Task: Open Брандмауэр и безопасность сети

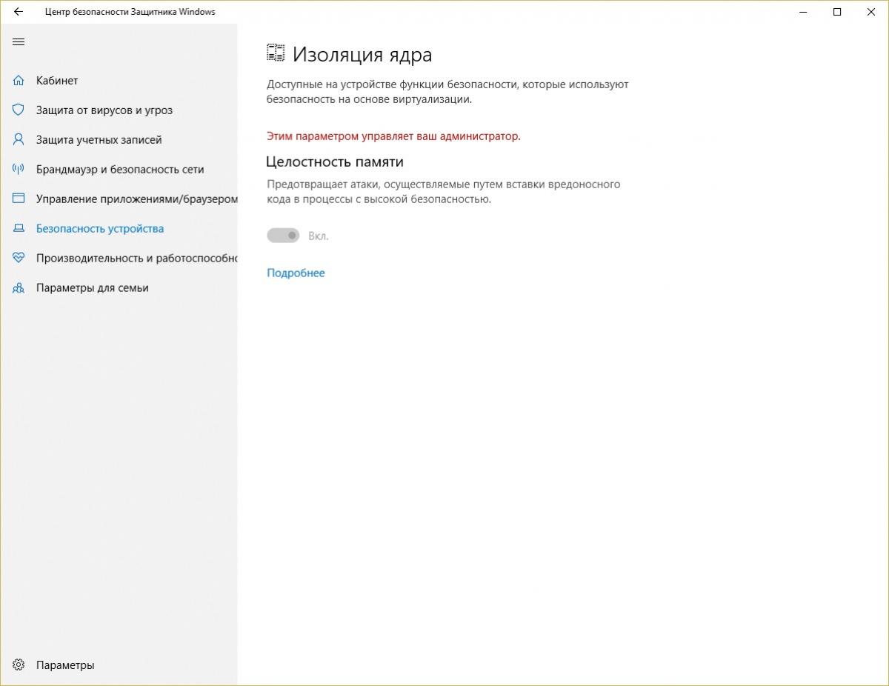Action: click(119, 169)
